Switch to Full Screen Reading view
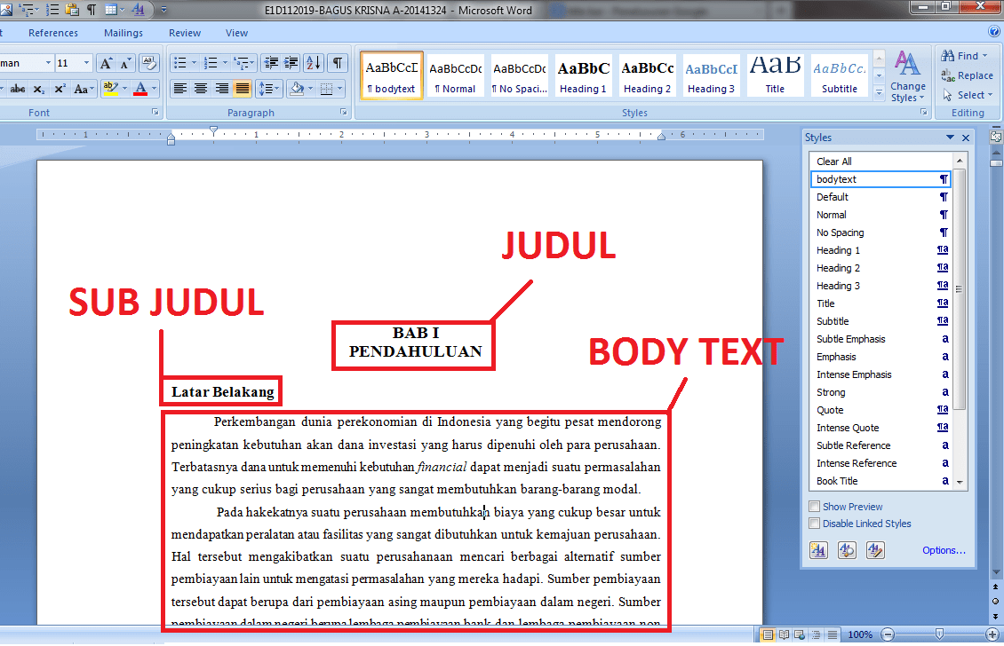 (784, 634)
